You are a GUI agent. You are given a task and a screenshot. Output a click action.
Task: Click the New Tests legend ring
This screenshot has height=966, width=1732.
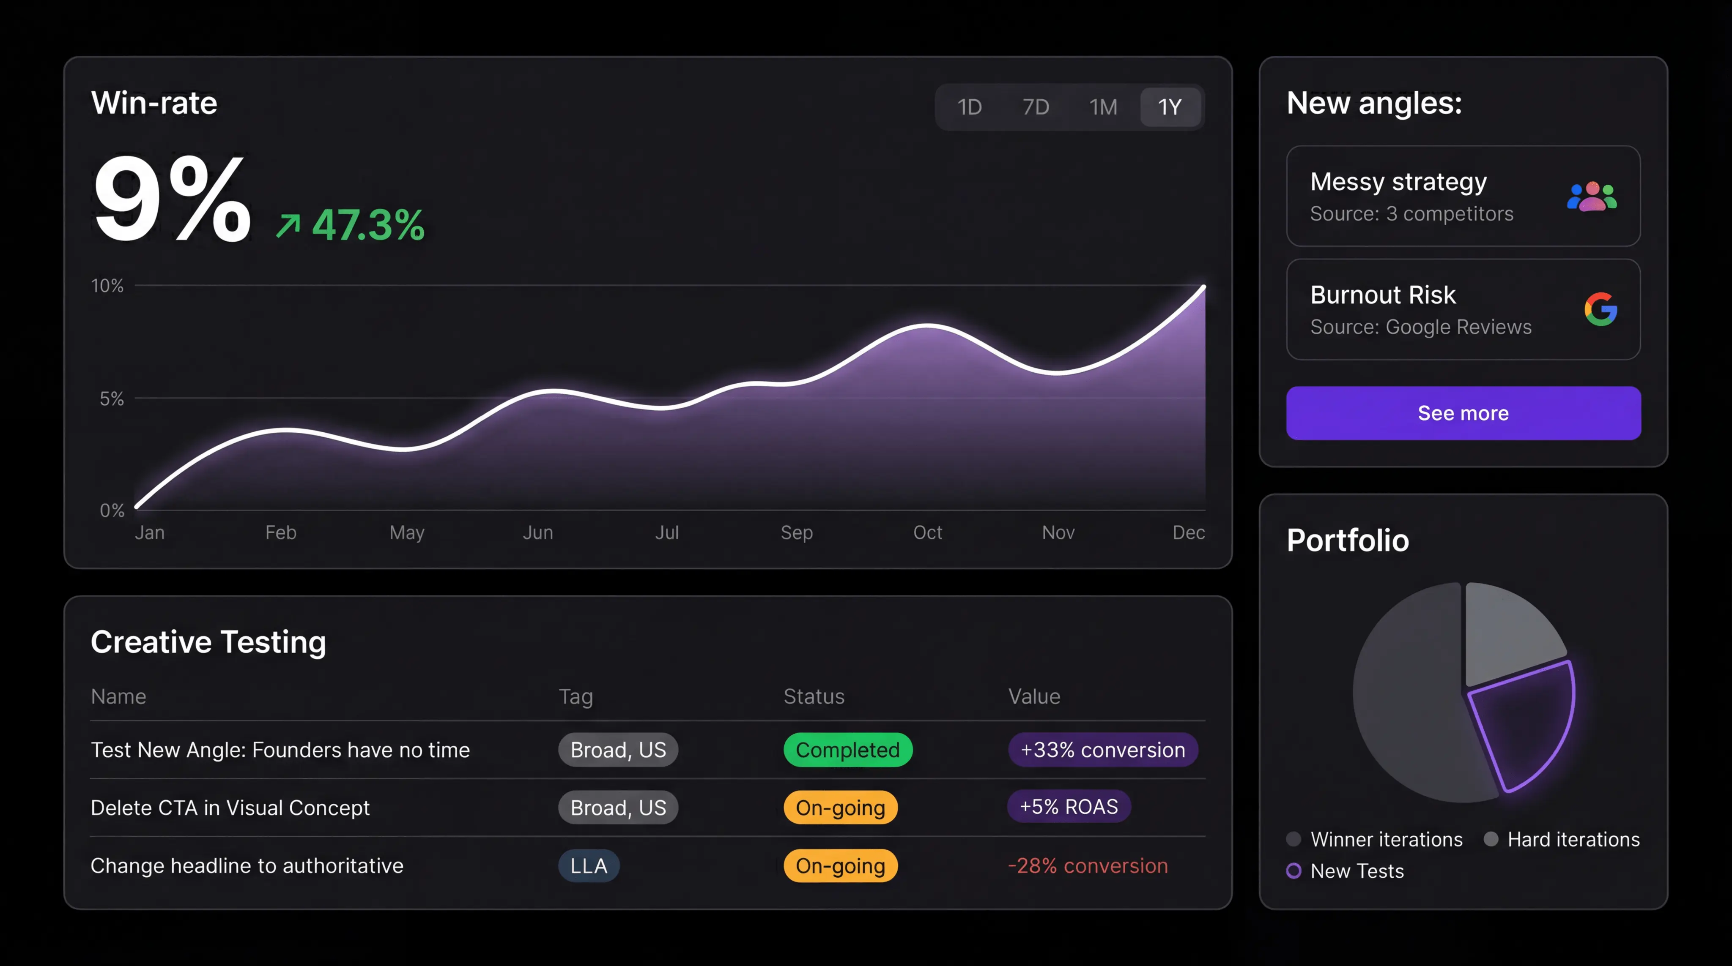click(1293, 870)
